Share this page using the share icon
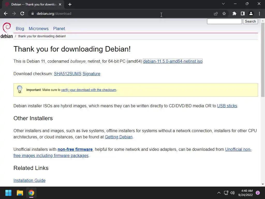265x199 pixels. (x=216, y=13)
